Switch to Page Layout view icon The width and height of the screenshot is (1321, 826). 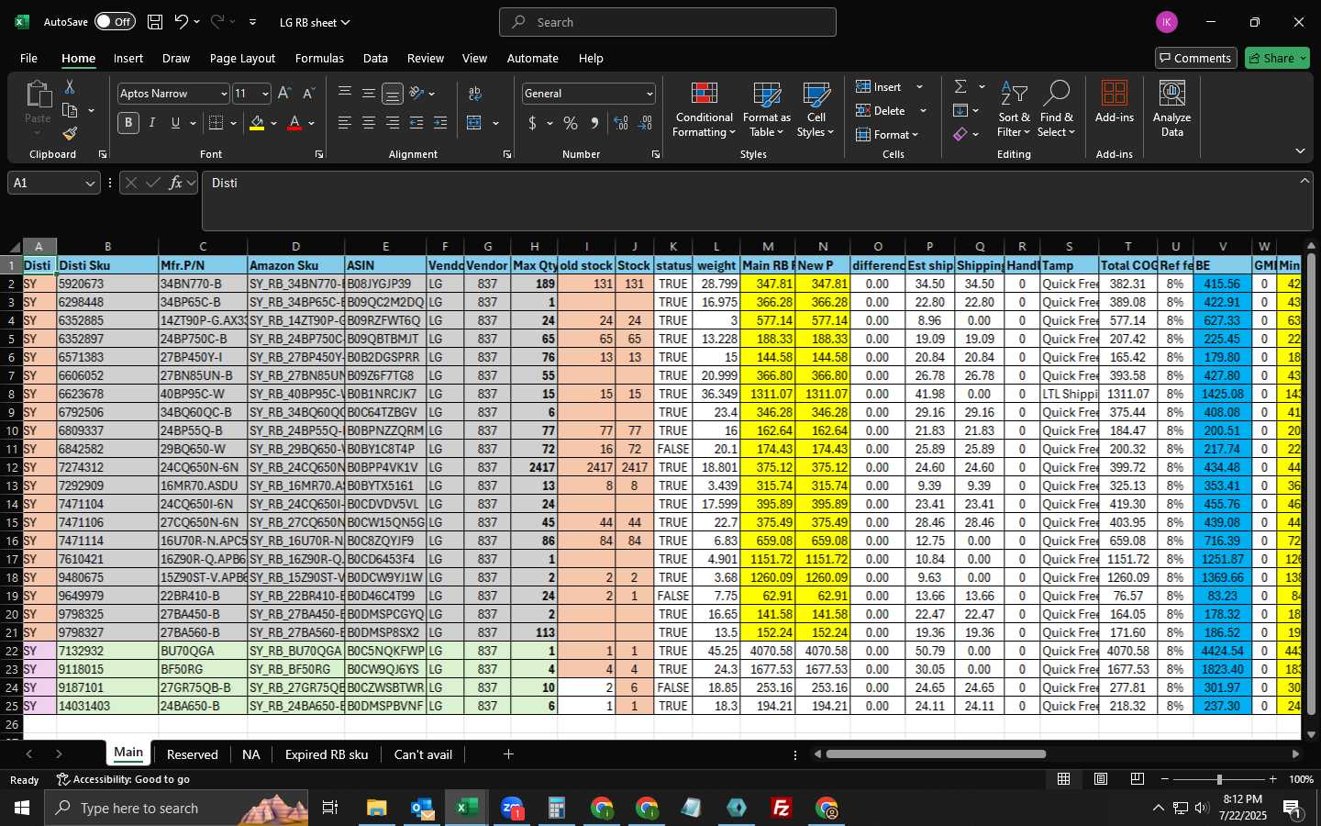pyautogui.click(x=1101, y=779)
